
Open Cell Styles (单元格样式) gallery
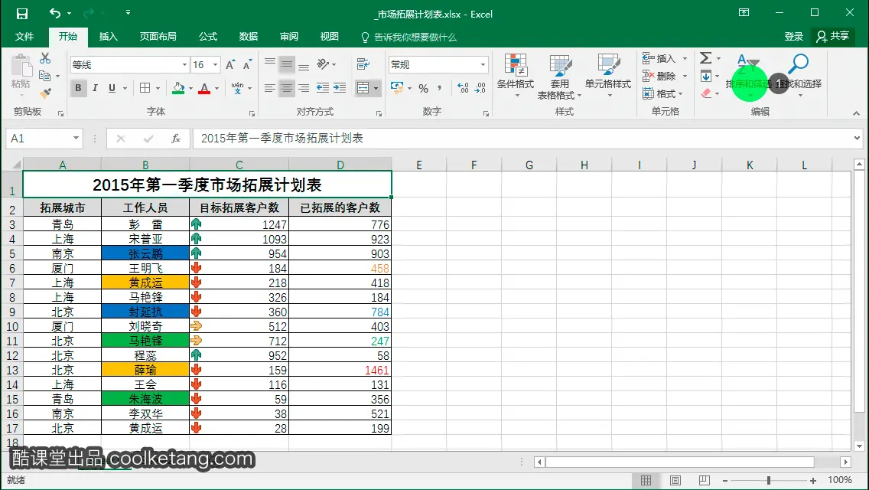608,76
